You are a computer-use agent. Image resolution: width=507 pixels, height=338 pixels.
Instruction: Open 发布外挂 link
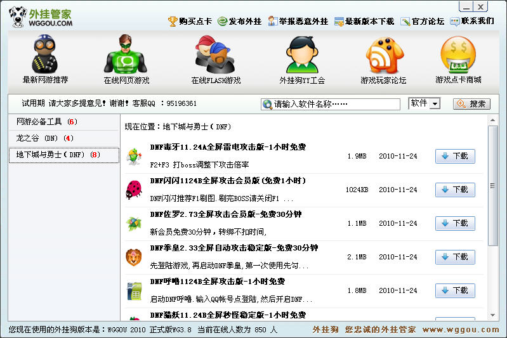click(245, 22)
